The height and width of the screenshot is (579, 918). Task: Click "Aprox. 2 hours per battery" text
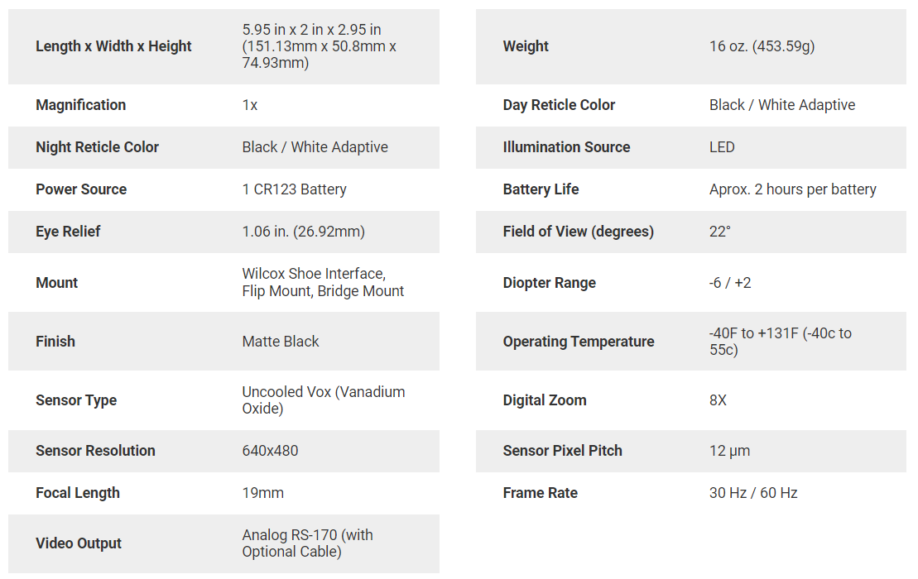point(792,189)
